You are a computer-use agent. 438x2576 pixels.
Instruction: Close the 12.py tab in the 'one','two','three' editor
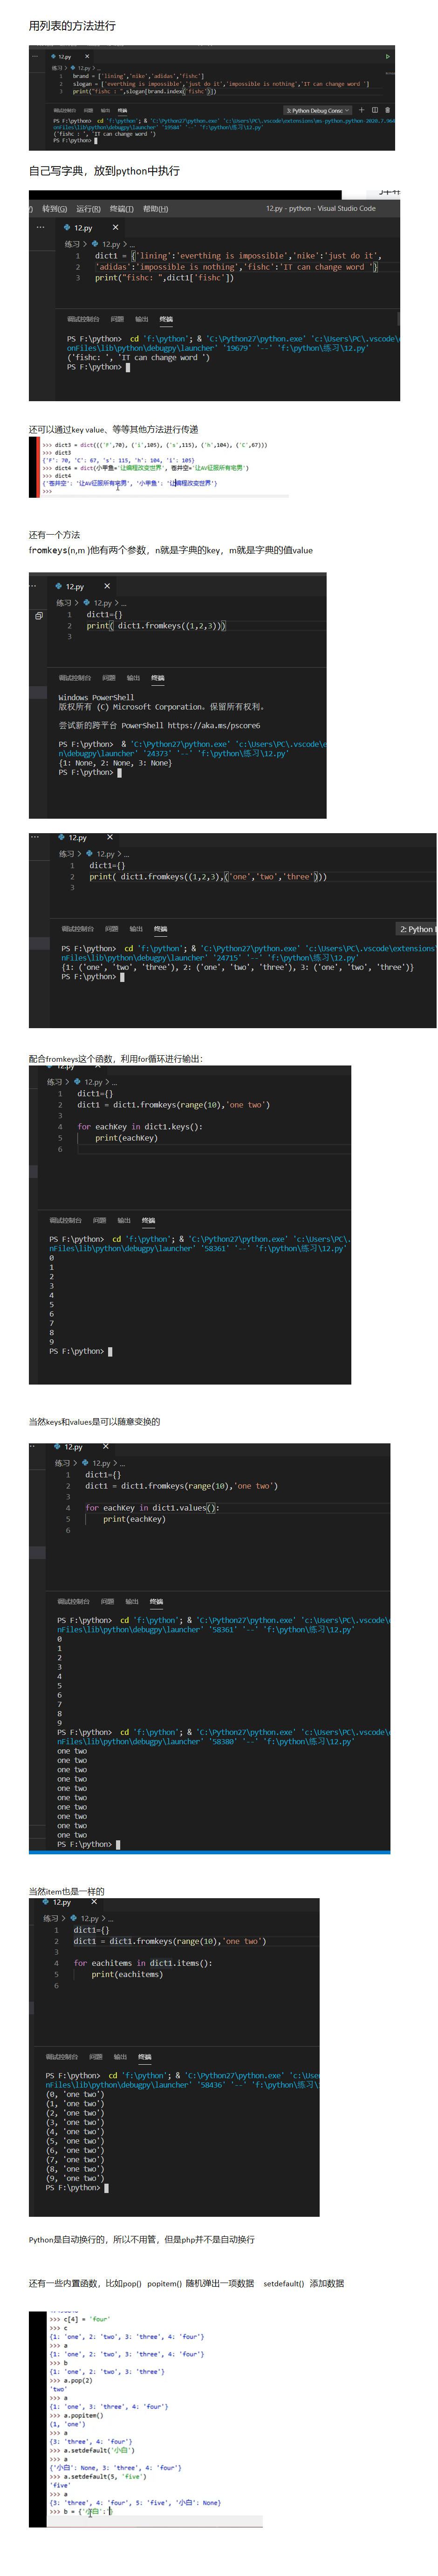(110, 838)
